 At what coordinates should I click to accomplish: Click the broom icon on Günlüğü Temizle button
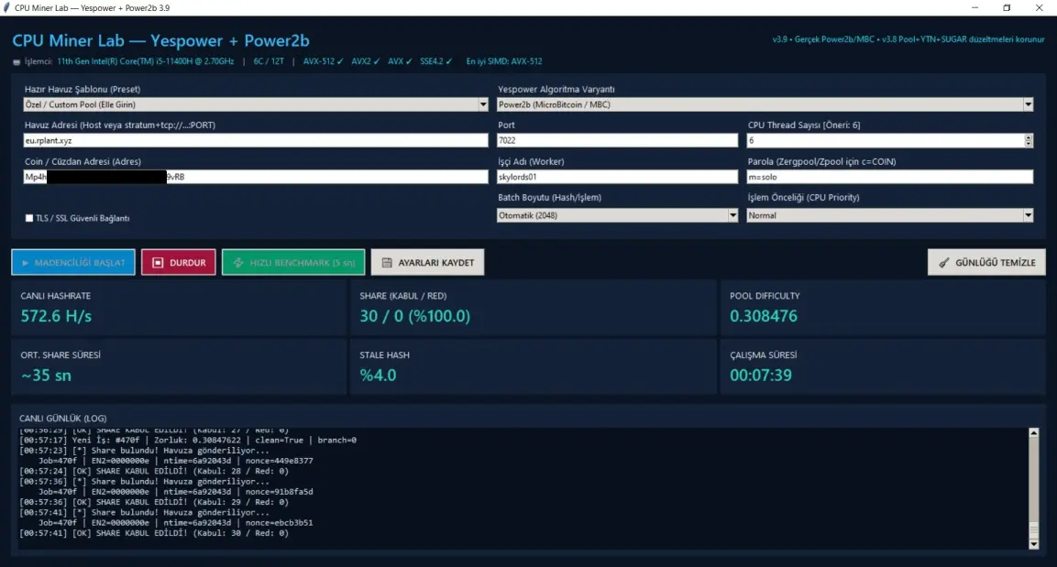click(x=943, y=263)
